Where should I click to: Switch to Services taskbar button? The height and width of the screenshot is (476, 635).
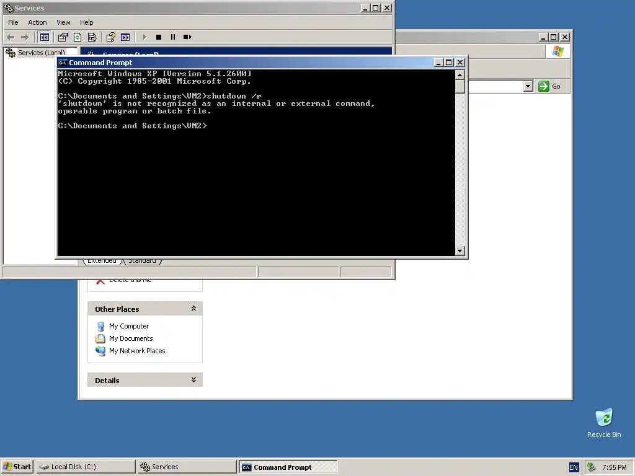point(187,467)
